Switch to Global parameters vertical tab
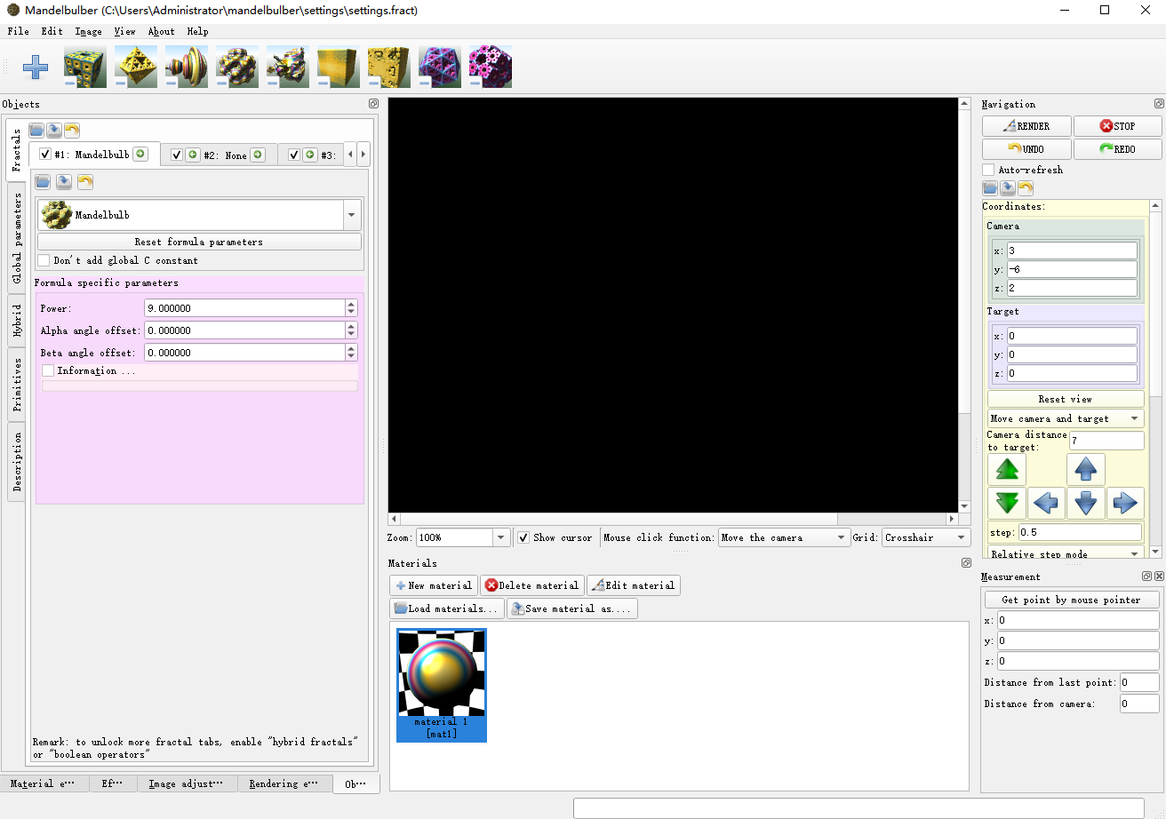 pos(17,237)
